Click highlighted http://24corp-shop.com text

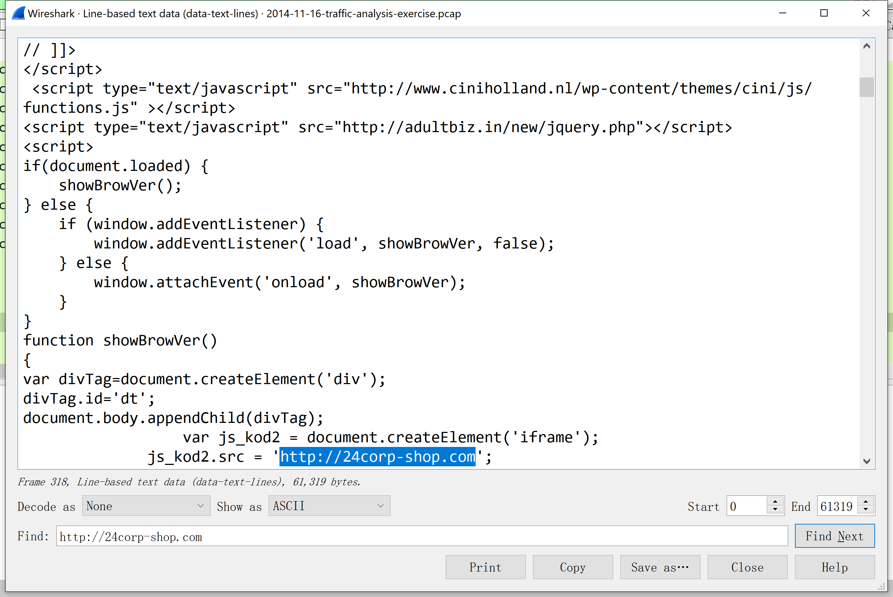378,456
